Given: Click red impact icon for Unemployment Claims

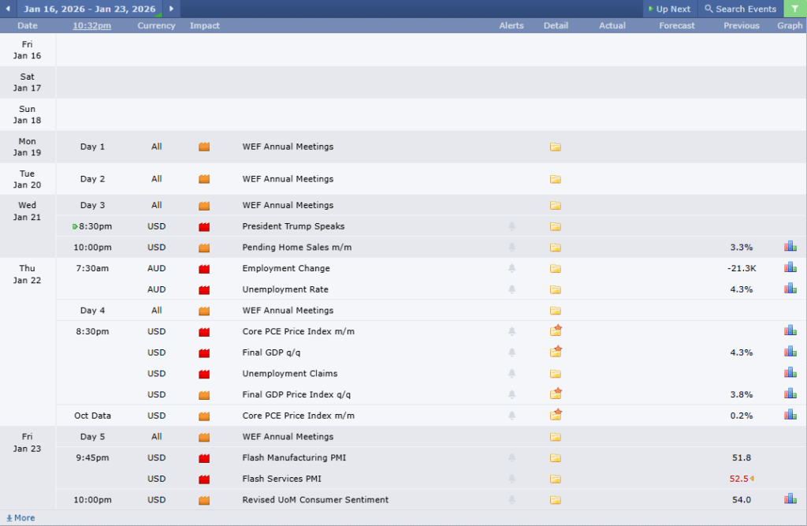Looking at the screenshot, I should point(204,374).
